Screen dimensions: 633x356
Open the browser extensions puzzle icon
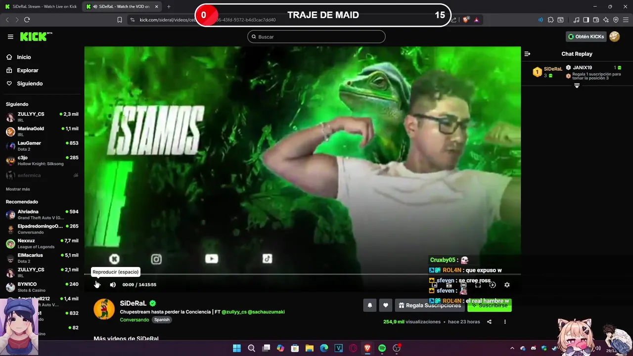[550, 20]
